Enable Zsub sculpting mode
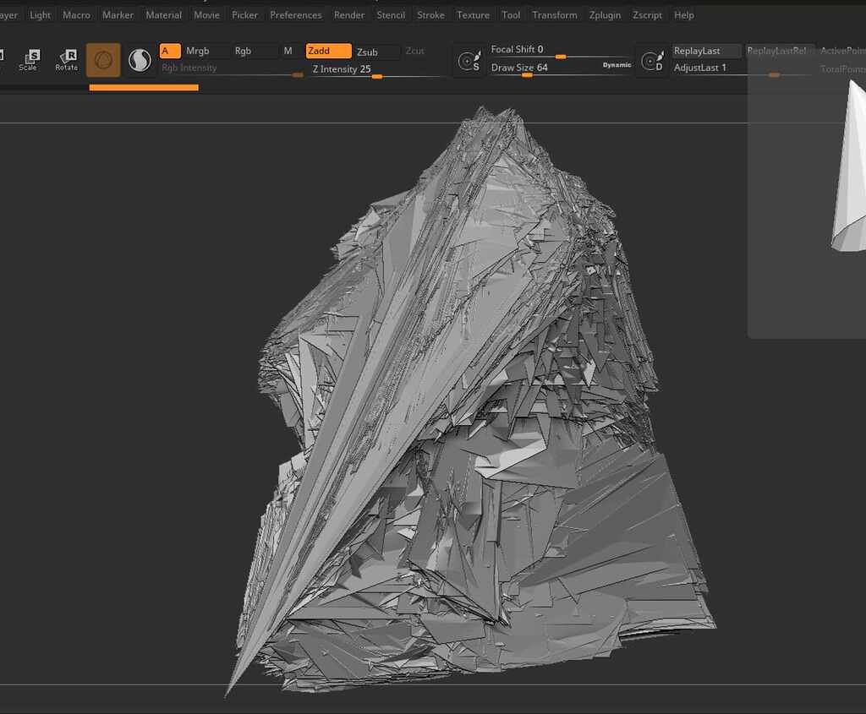This screenshot has height=714, width=866. (370, 52)
